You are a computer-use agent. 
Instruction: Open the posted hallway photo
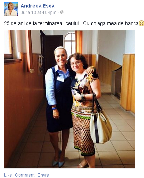point(69,99)
